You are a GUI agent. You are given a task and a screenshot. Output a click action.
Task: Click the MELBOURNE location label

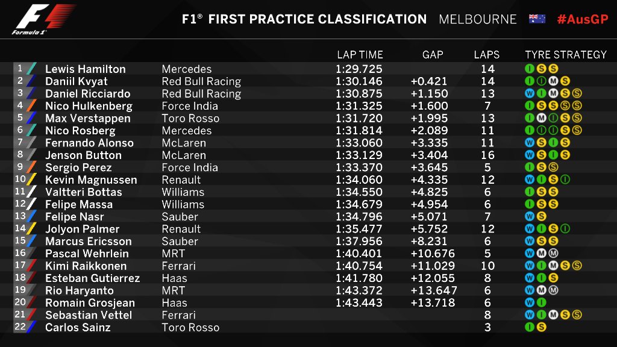coord(477,19)
